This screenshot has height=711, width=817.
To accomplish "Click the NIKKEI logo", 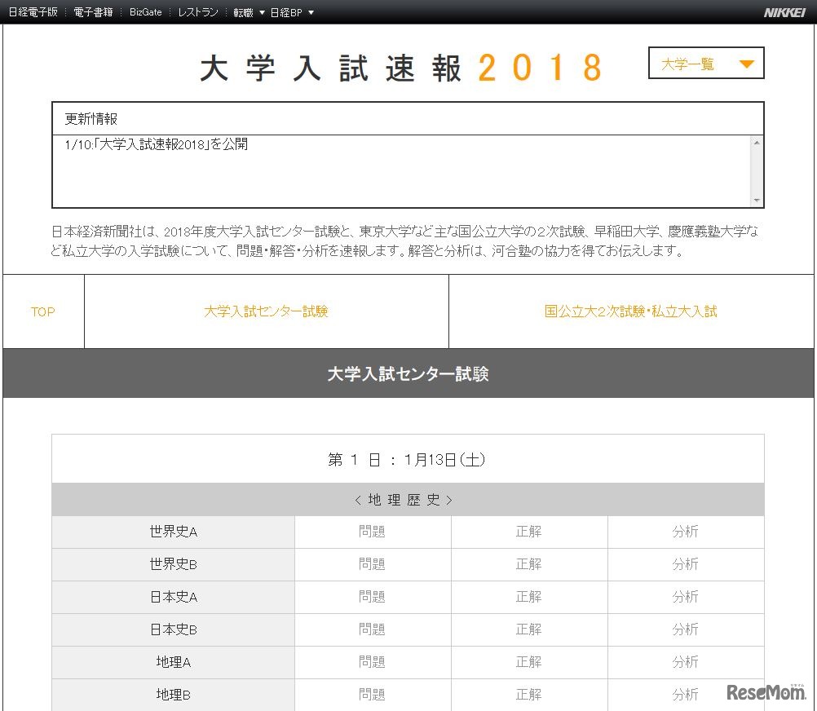I will pyautogui.click(x=784, y=12).
